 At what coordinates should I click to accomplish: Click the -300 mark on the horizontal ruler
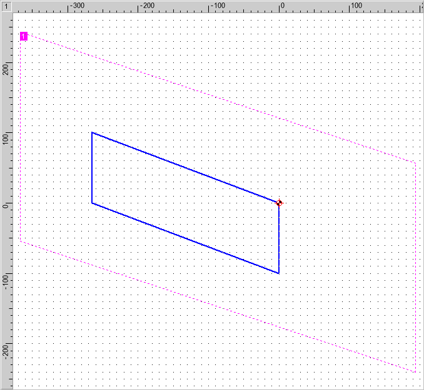pyautogui.click(x=76, y=6)
